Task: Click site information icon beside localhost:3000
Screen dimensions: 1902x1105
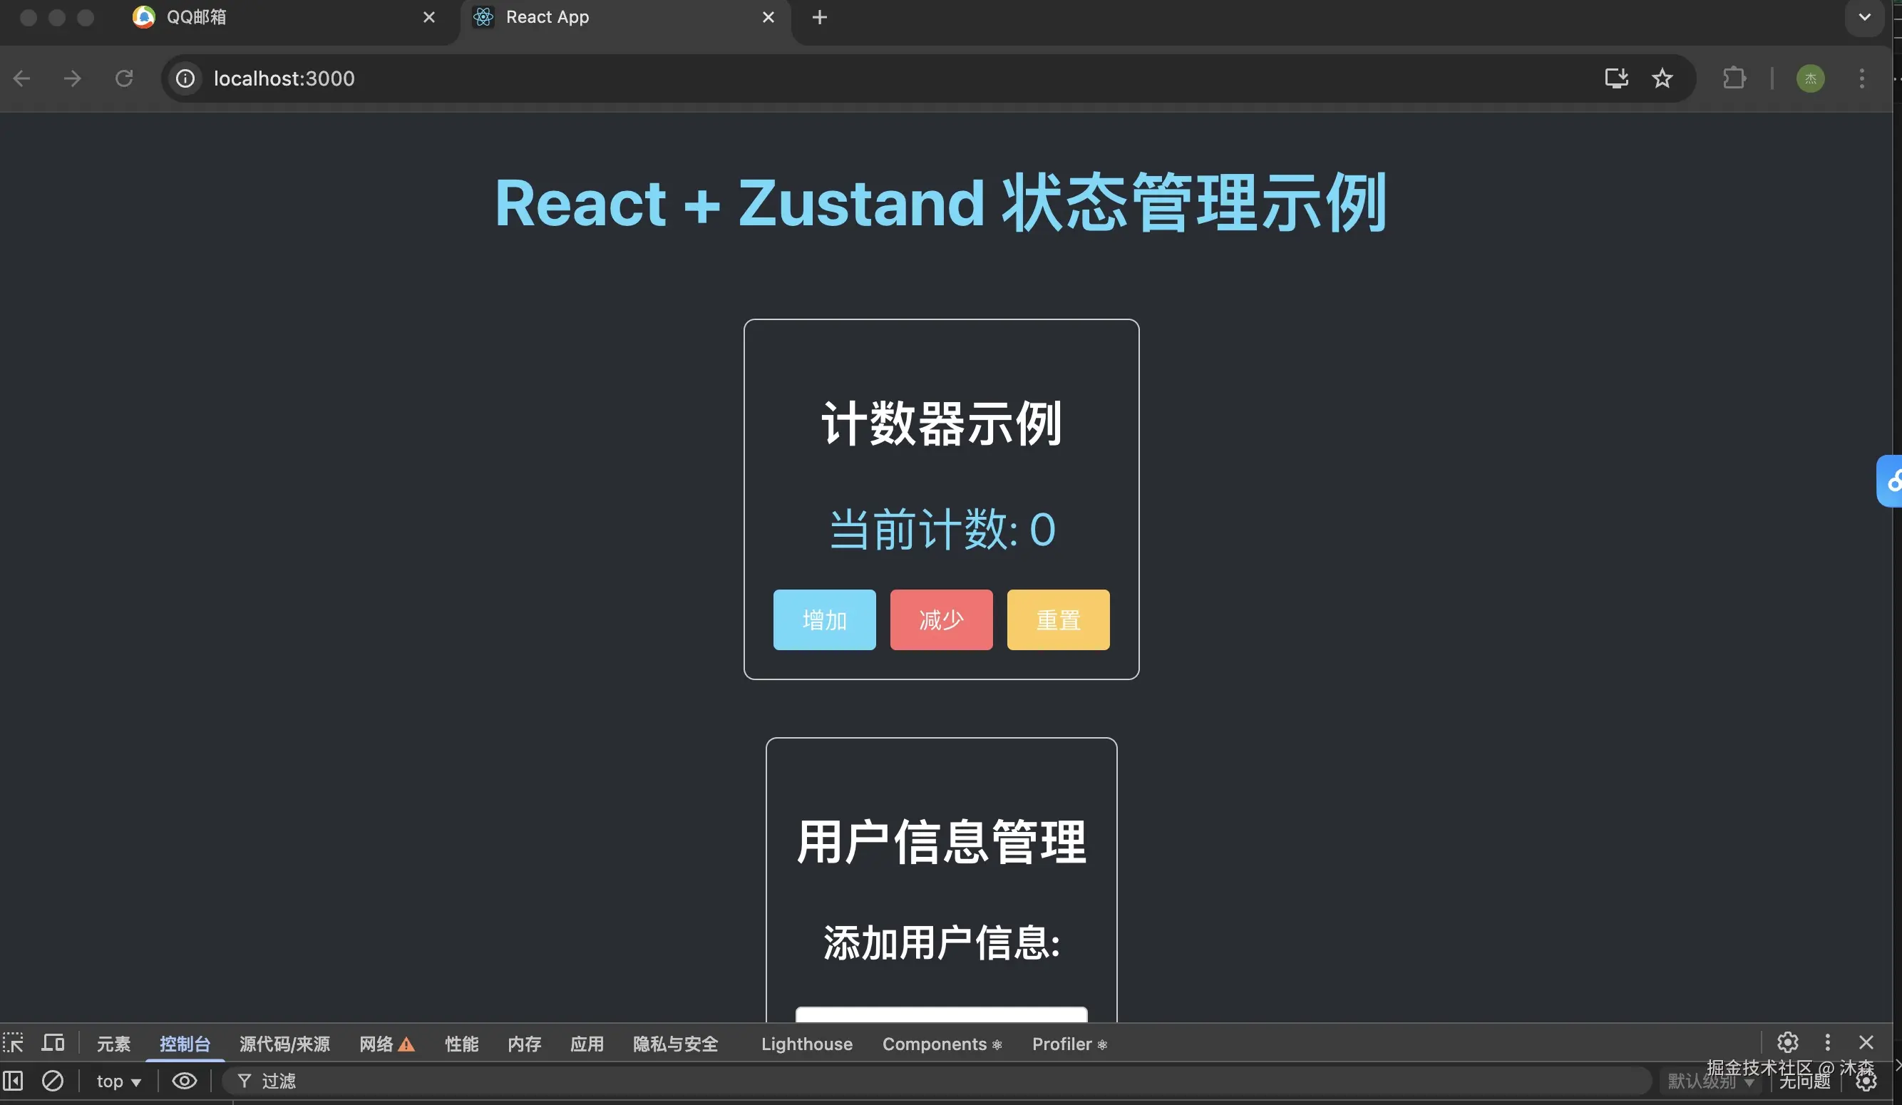Action: click(185, 78)
